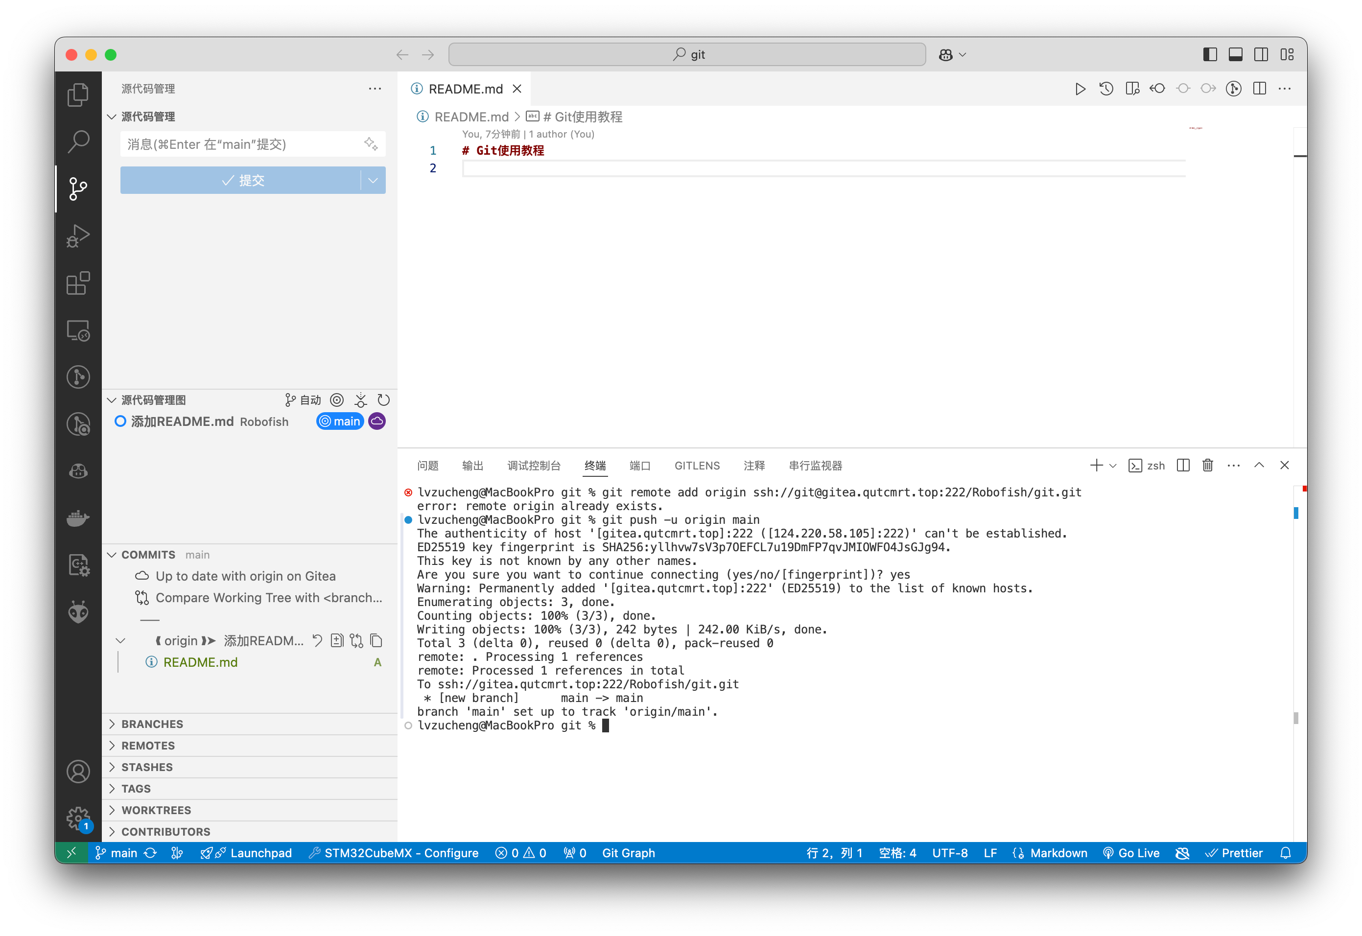Viewport: 1362px width, 936px height.
Task: Collapse the 源代码管理 section
Action: (x=112, y=117)
